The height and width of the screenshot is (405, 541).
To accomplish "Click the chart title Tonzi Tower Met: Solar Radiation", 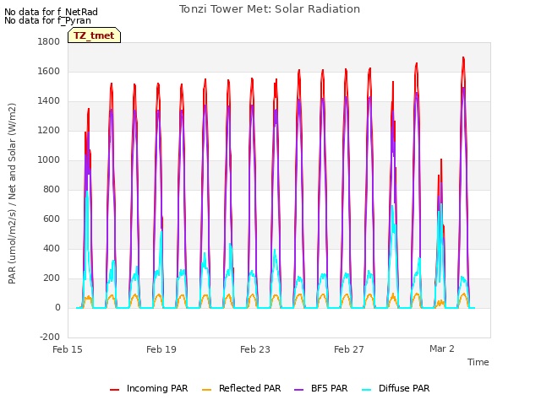I will click(270, 9).
